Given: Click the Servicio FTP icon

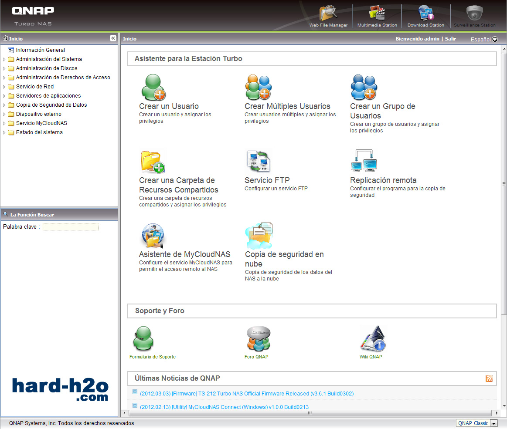Looking at the screenshot, I should point(259,161).
